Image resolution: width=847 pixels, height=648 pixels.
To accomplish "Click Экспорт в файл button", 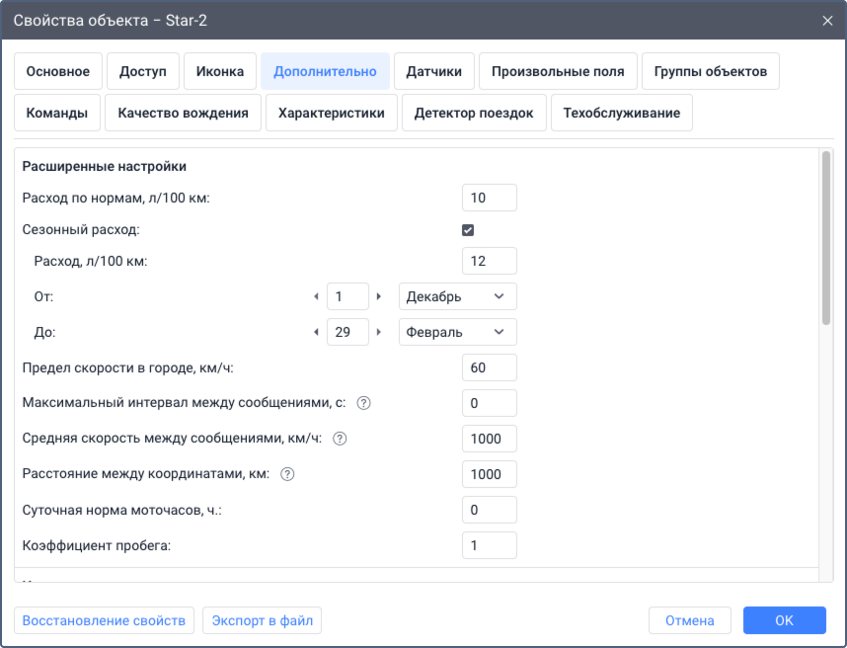I will point(263,620).
